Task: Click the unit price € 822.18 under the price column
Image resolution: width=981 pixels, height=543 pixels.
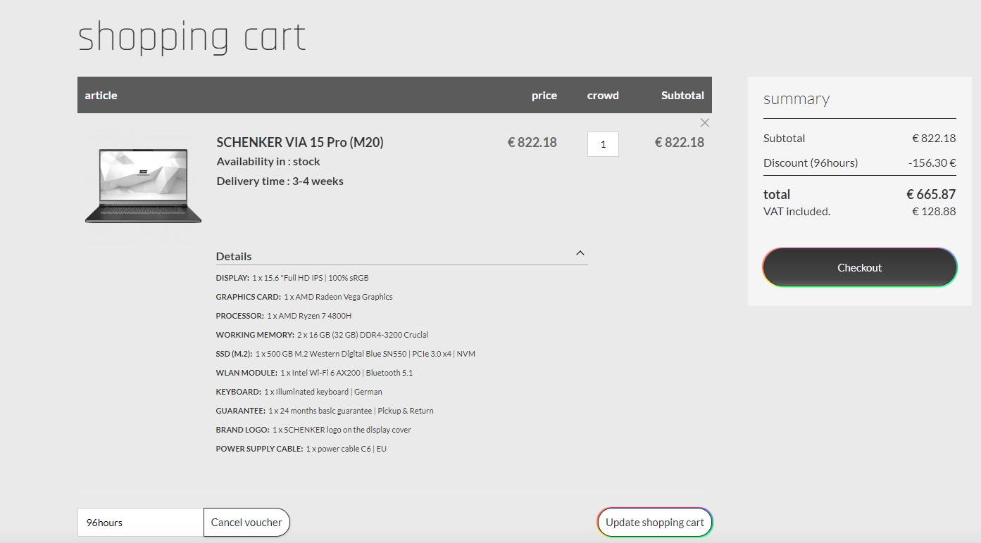Action: [532, 142]
